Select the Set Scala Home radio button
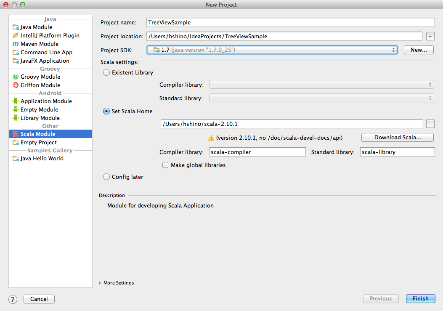Image resolution: width=443 pixels, height=311 pixels. pos(106,111)
